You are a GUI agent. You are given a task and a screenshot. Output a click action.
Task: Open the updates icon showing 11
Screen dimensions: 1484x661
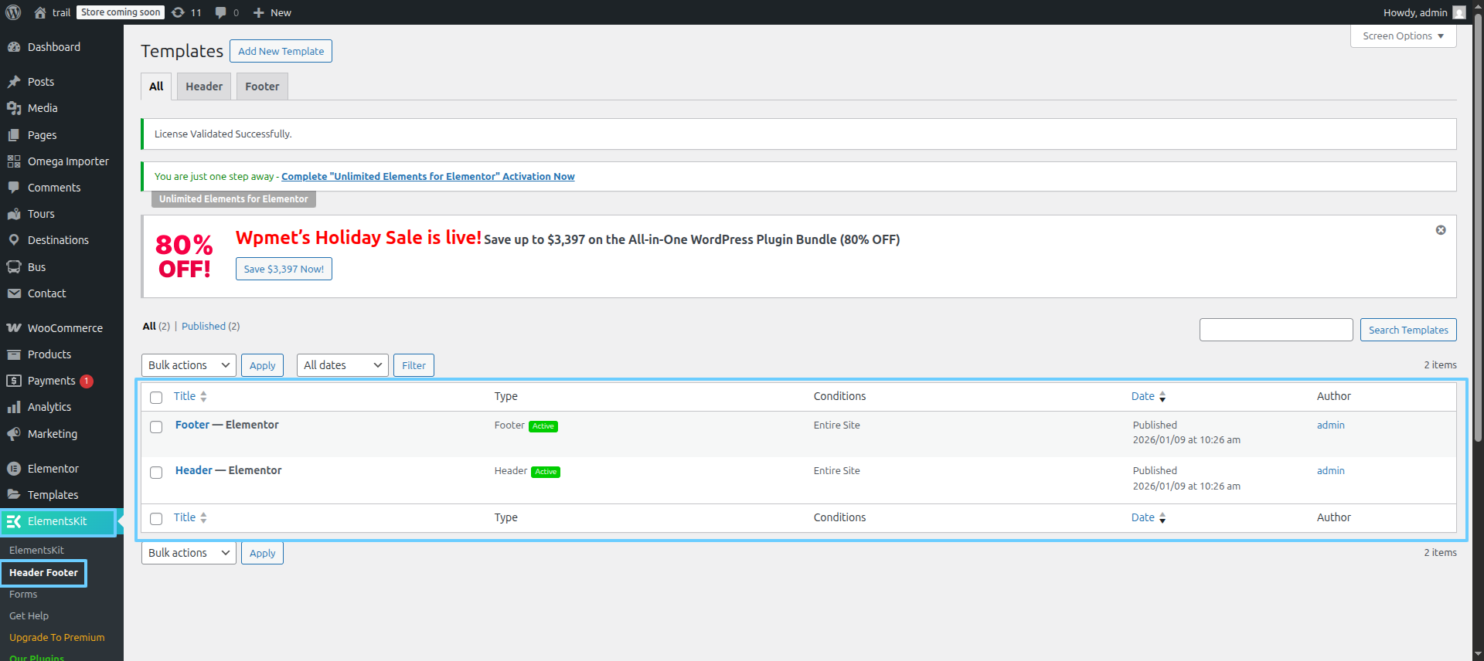[x=179, y=12]
